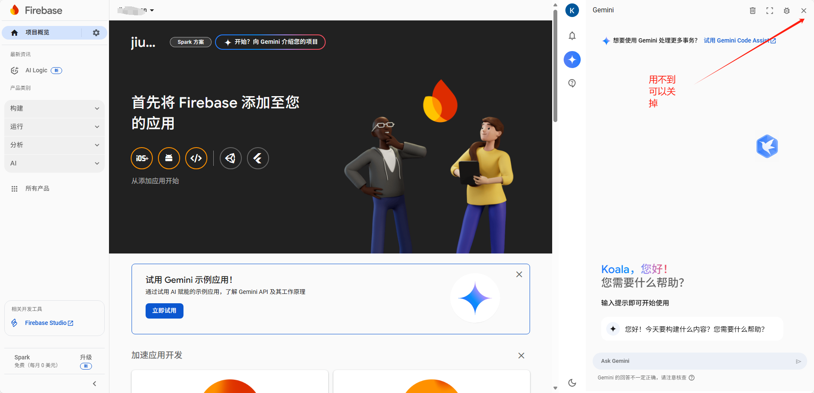This screenshot has height=393, width=814.
Task: Expand Gemini panel to full screen
Action: click(770, 11)
